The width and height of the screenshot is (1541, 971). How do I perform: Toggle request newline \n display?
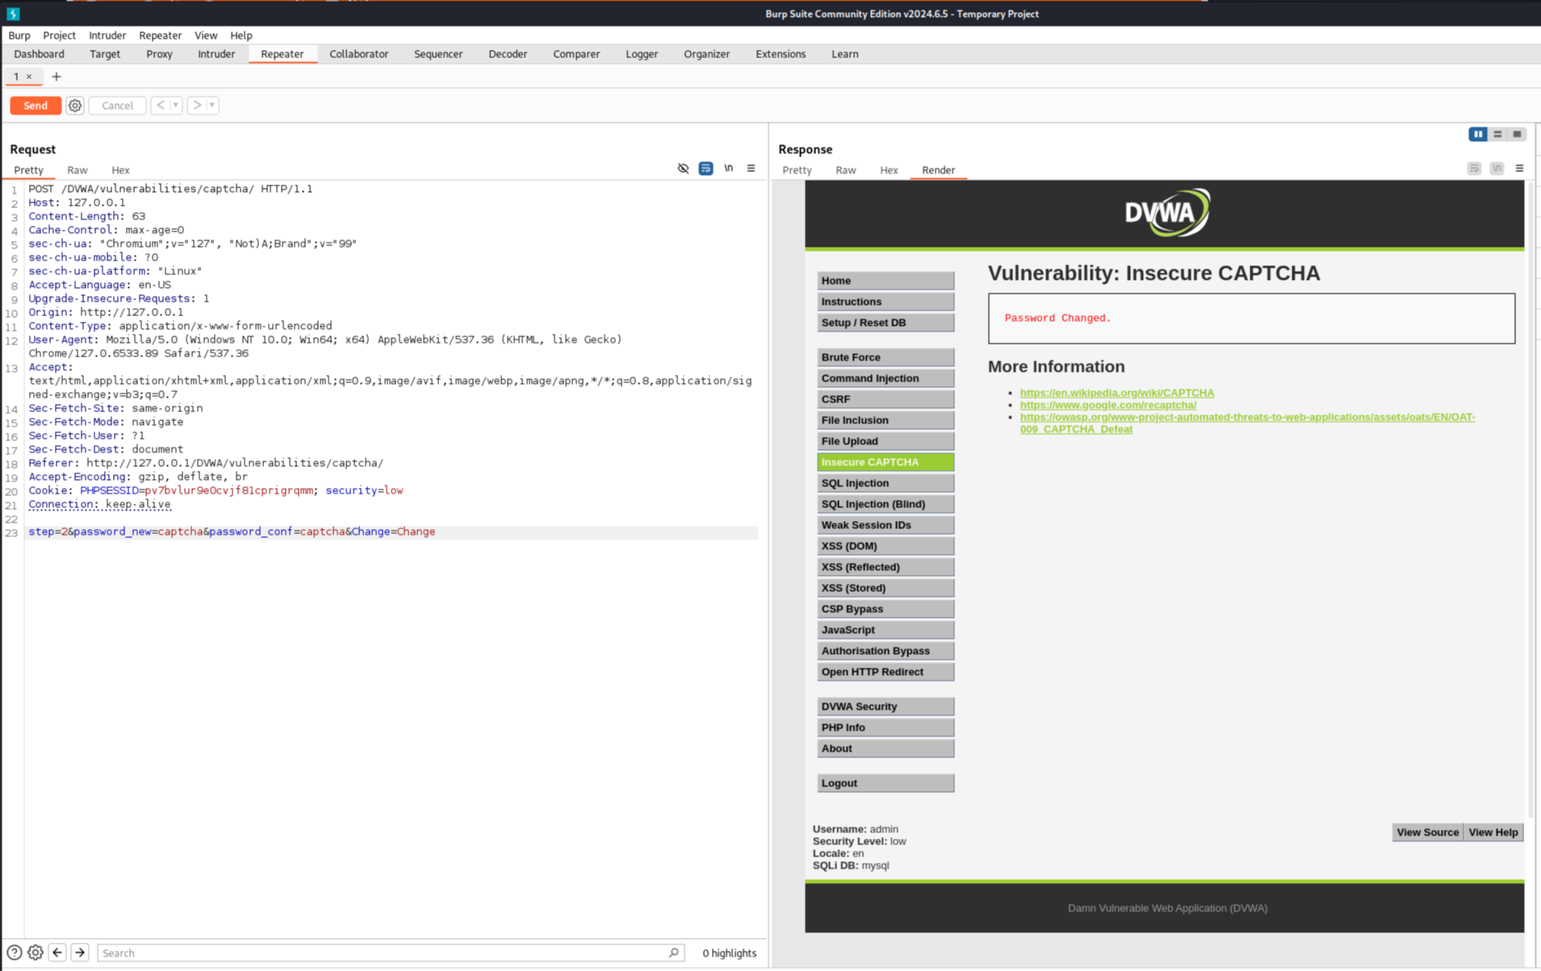click(x=728, y=169)
